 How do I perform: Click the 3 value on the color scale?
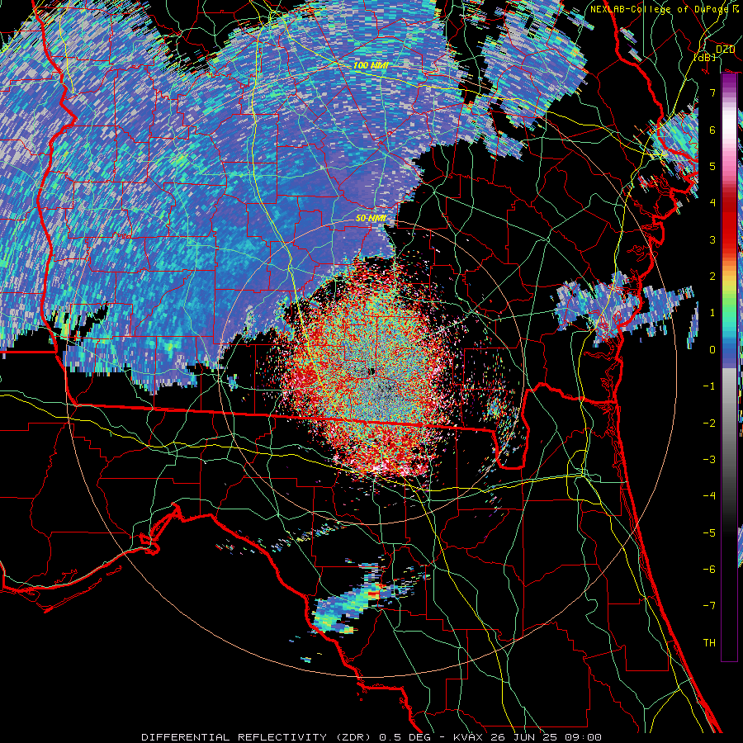click(712, 239)
